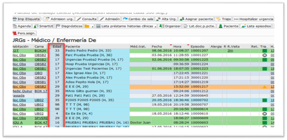Click the Imp Etiqueta print label button

(x=27, y=19)
